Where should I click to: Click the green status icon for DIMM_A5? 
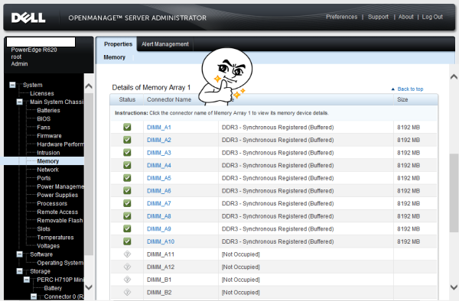(x=127, y=178)
